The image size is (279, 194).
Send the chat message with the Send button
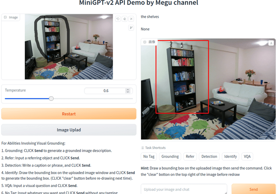coord(254,189)
